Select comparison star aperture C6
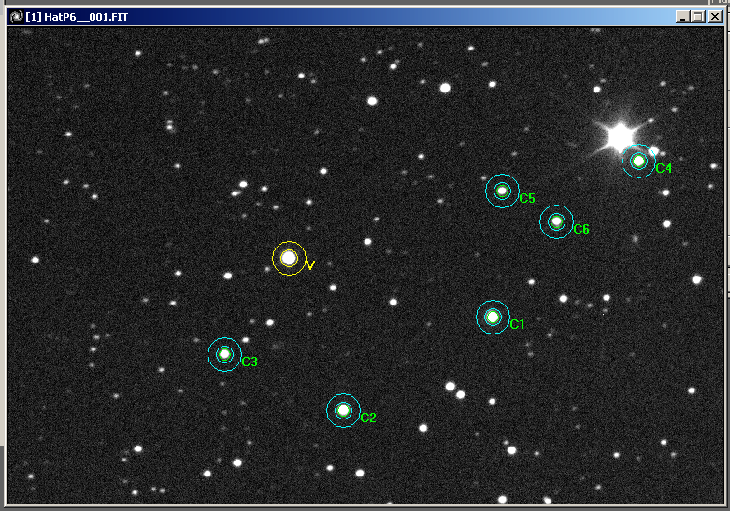 [557, 222]
